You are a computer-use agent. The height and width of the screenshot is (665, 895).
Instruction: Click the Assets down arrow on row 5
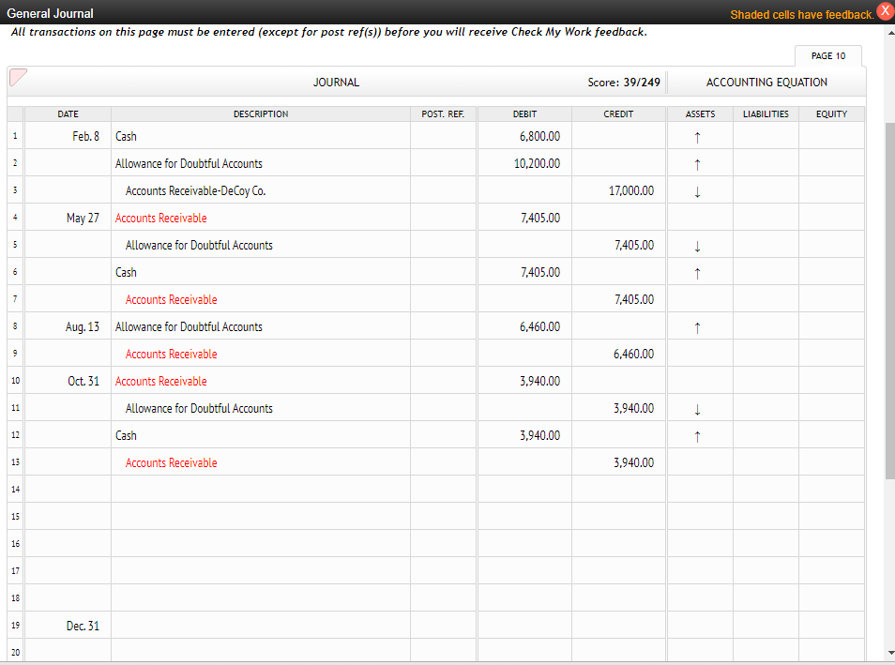pos(696,245)
